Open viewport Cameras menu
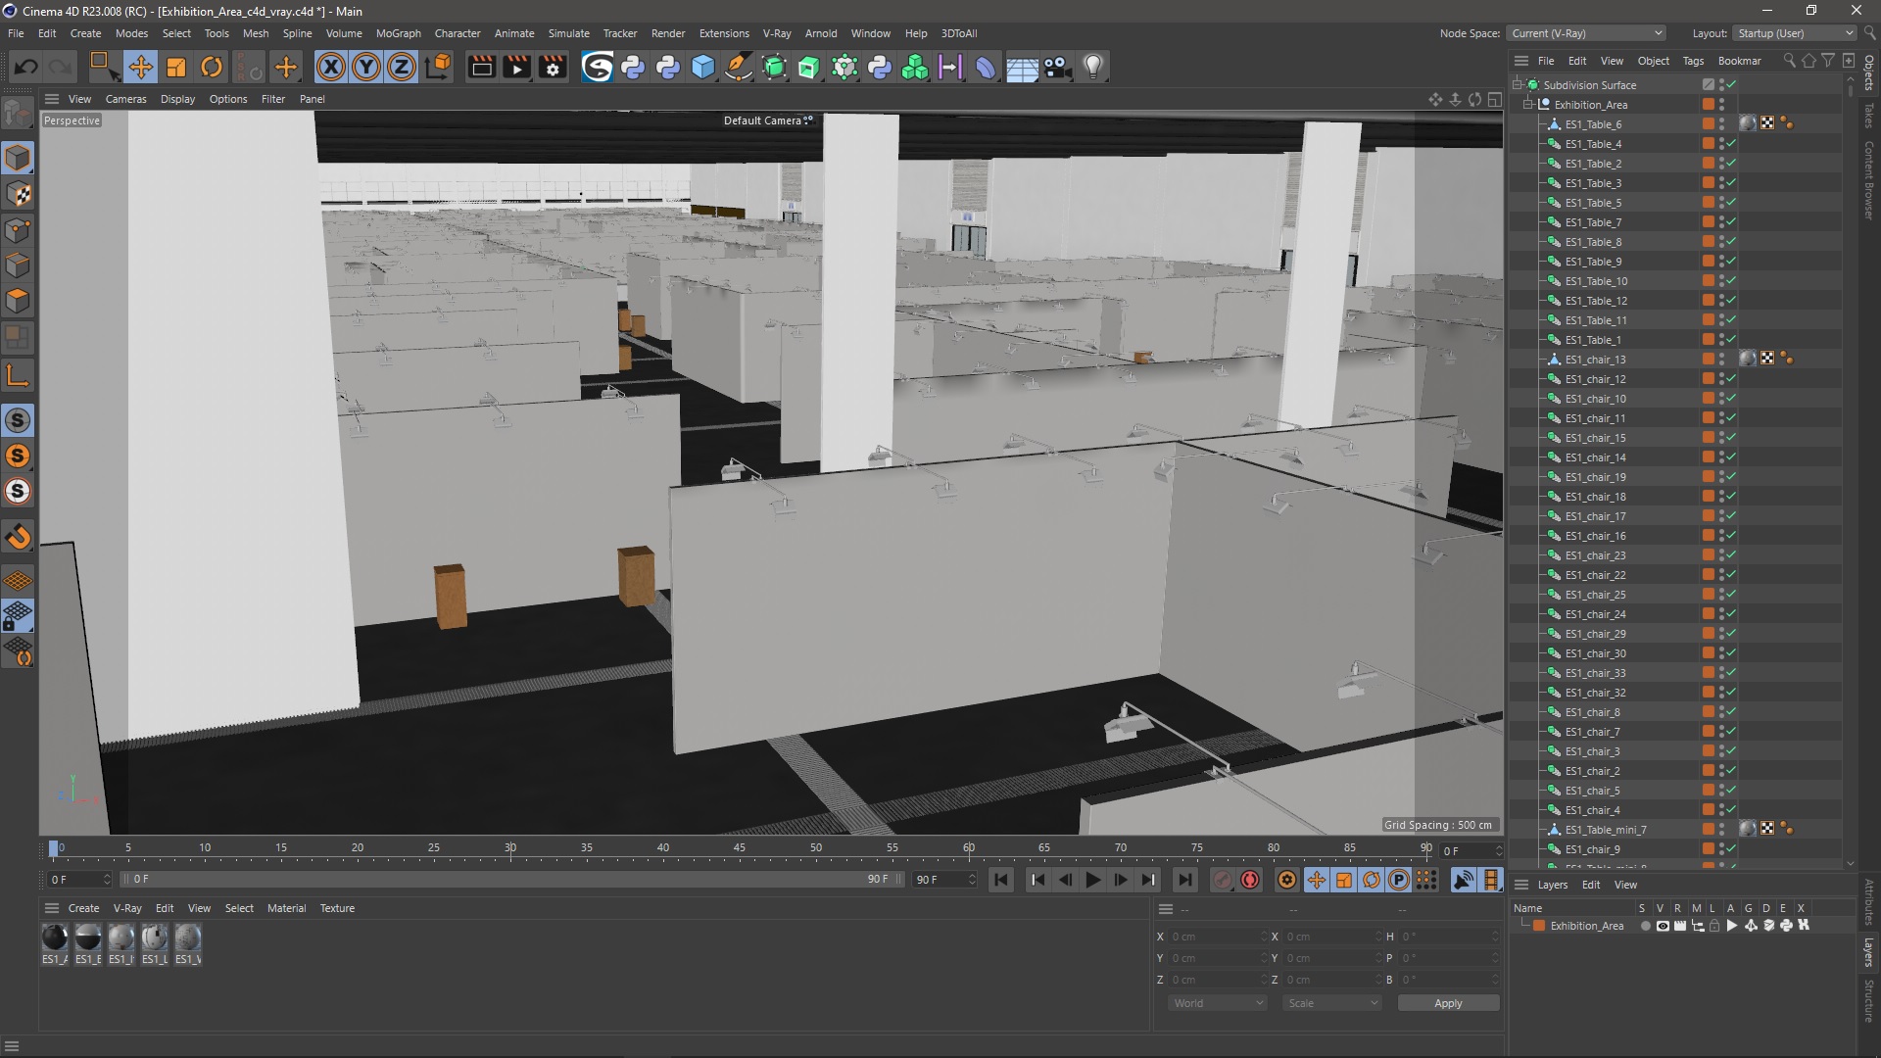This screenshot has height=1058, width=1881. [x=125, y=99]
